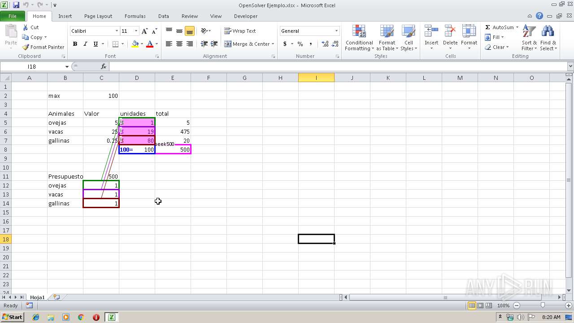Open the font size dropdown
This screenshot has width=574, height=323.
(135, 31)
